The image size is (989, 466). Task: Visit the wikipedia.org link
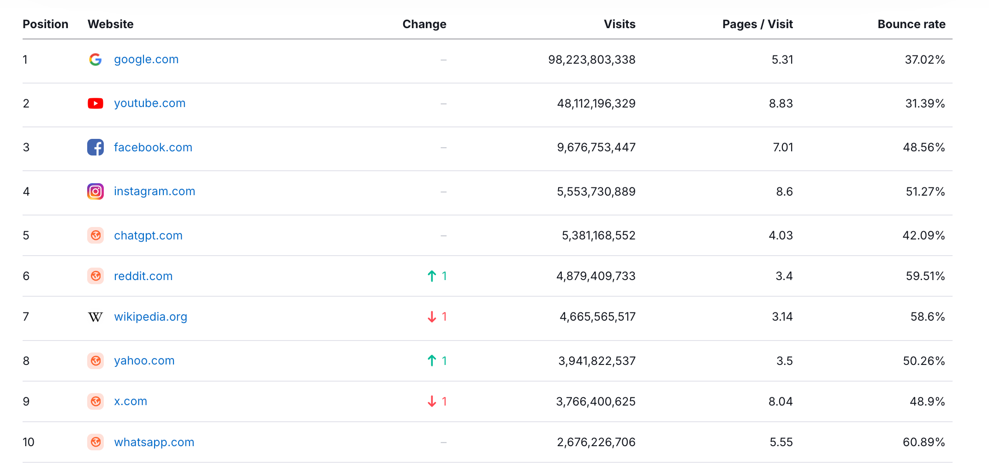151,317
